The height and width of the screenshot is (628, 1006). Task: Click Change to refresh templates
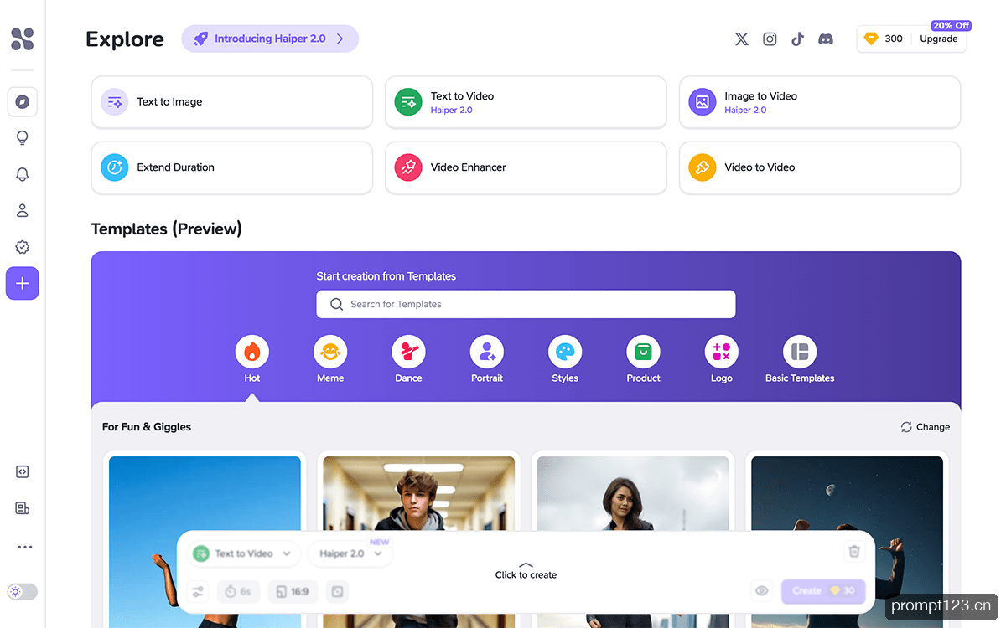pos(926,427)
